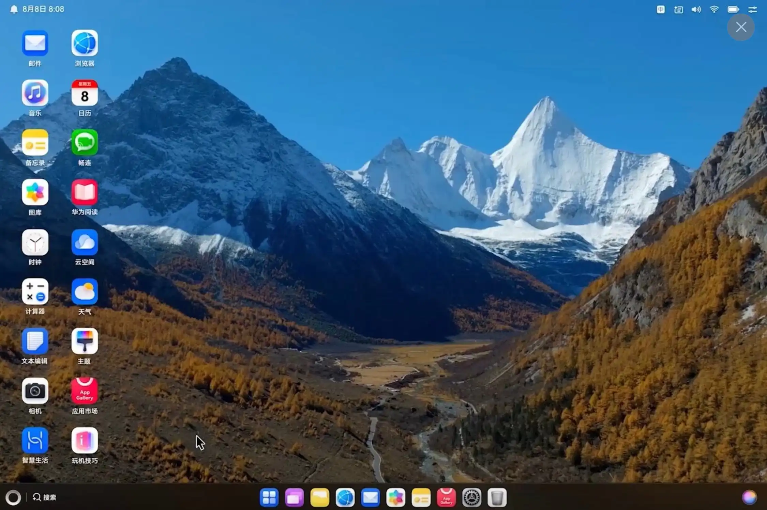The width and height of the screenshot is (767, 510).
Task: Toggle mute via the volume status icon
Action: 696,9
